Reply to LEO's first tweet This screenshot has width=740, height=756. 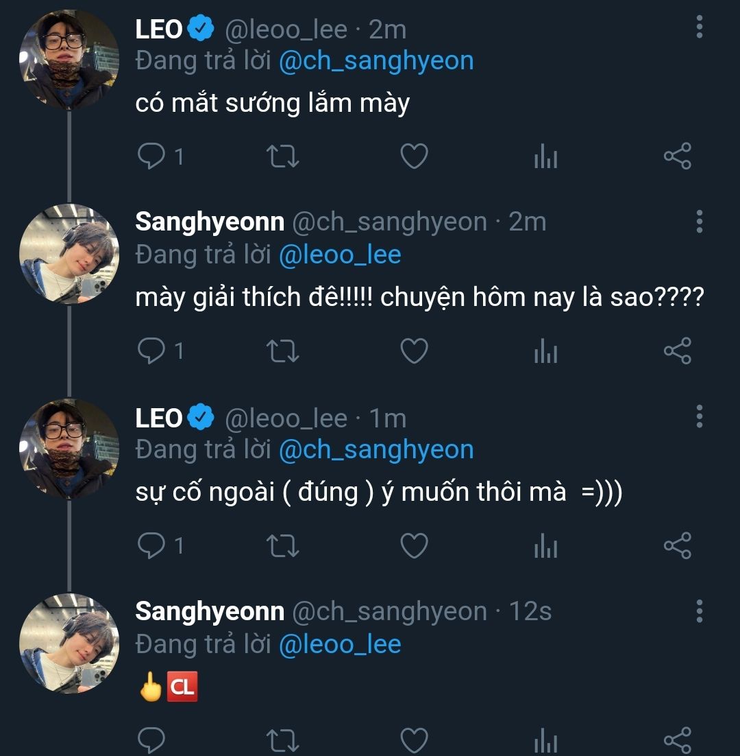click(149, 156)
